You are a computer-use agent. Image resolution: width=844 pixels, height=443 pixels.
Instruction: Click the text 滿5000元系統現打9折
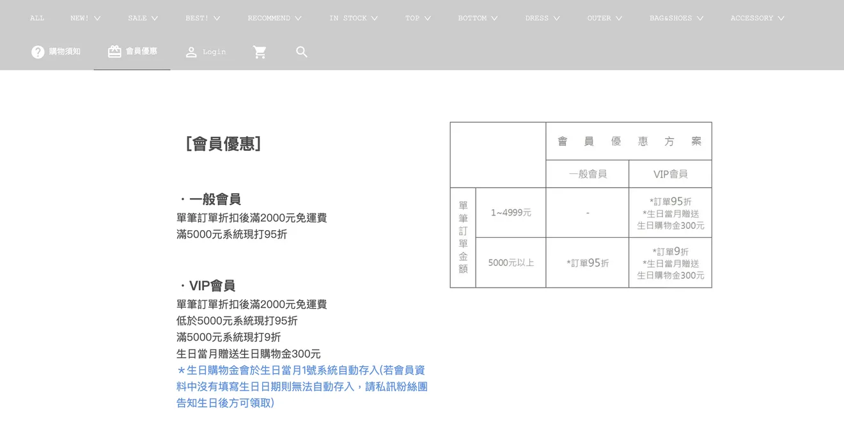pyautogui.click(x=229, y=338)
